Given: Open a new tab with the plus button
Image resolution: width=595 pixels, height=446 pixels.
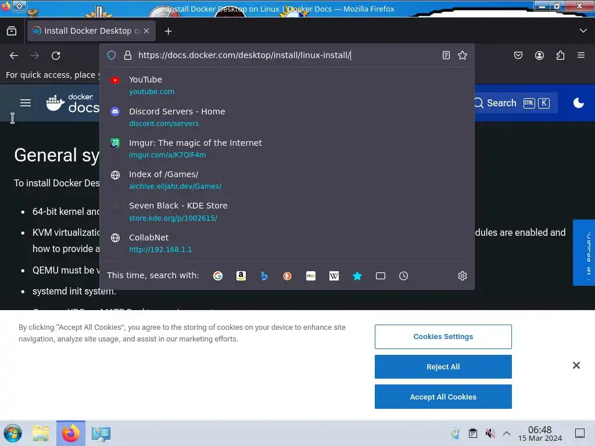Looking at the screenshot, I should [x=168, y=31].
